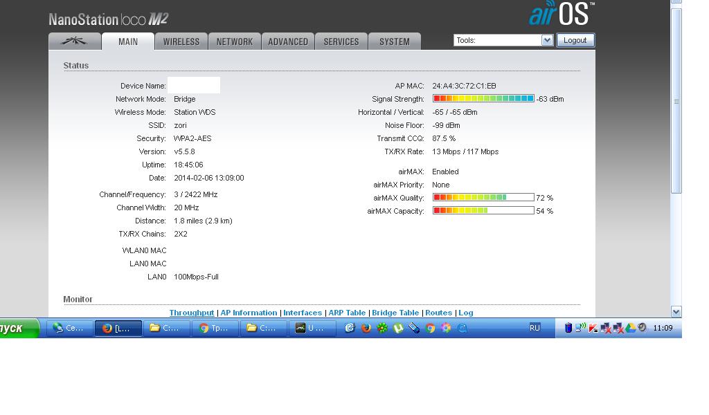Switch to the Chrome 'Тр...' taskbar window
This screenshot has height=415, width=709.
(x=216, y=329)
